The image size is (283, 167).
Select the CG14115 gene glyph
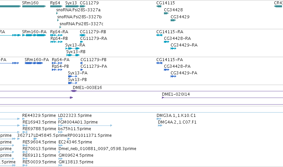pos(159,6)
